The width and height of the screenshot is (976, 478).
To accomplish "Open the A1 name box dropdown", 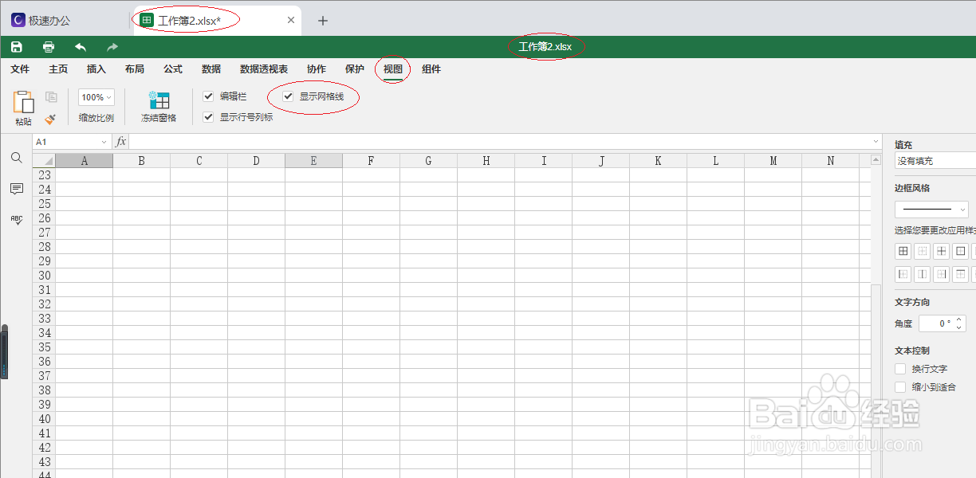I will pyautogui.click(x=104, y=142).
